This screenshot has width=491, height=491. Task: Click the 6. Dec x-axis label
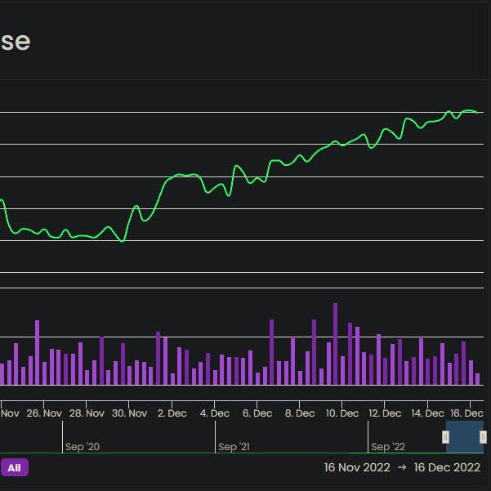pyautogui.click(x=257, y=413)
